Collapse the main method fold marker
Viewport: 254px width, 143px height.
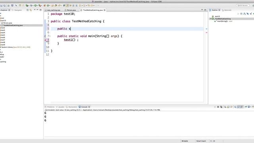click(50, 36)
